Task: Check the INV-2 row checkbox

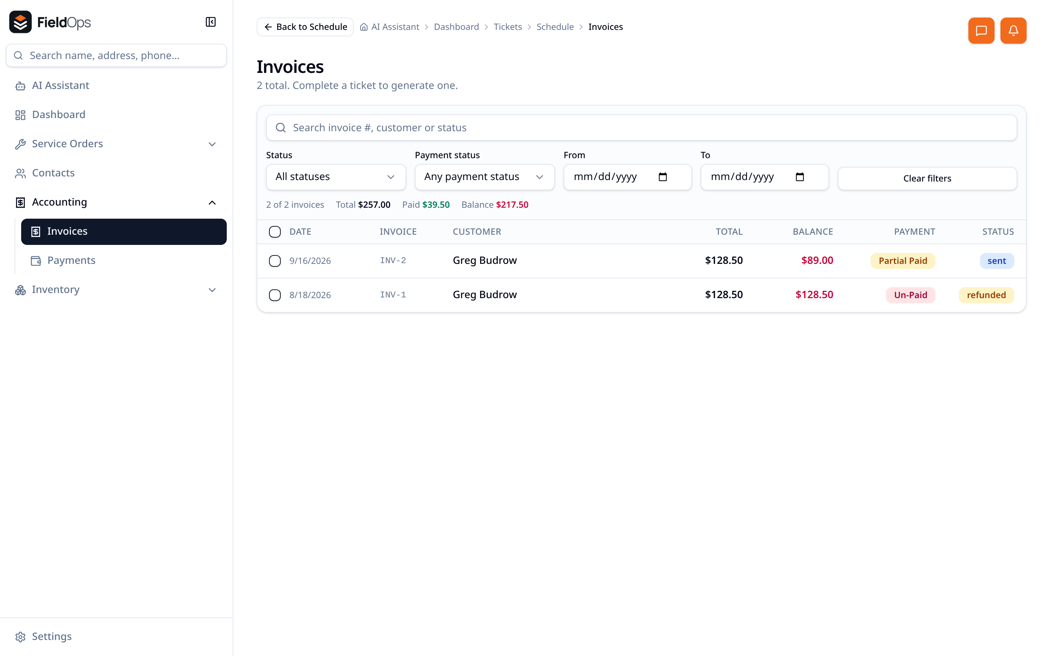Action: click(275, 261)
